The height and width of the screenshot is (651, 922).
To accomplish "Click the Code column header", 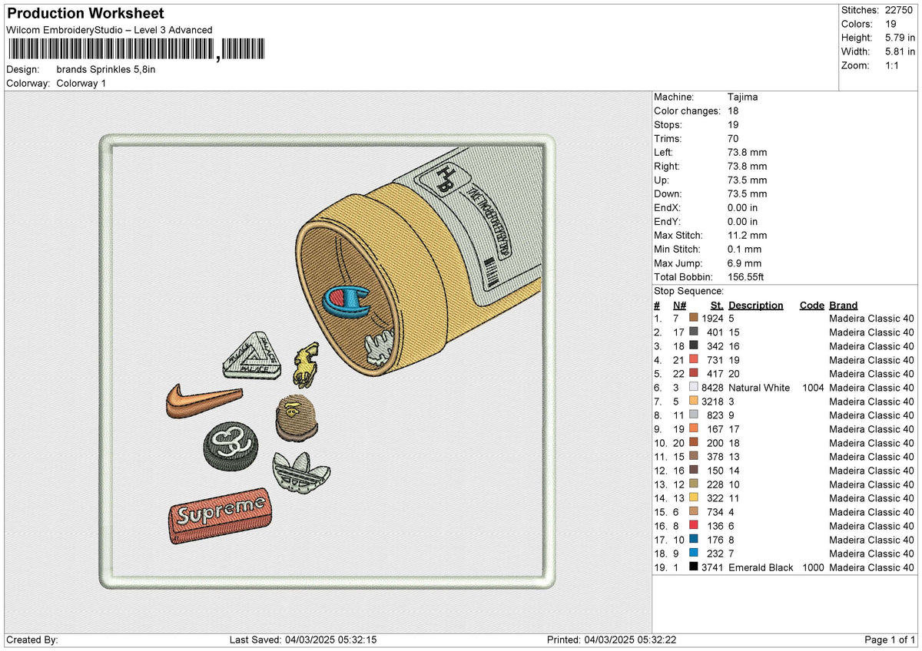I will click(x=811, y=306).
